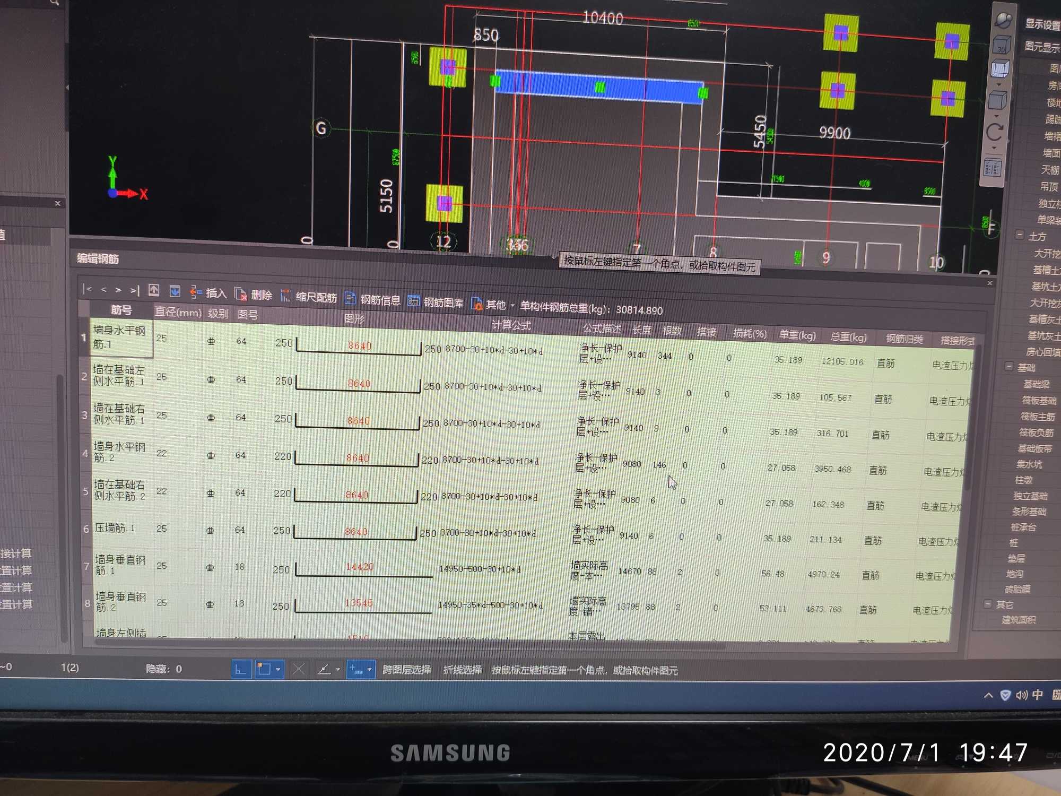Select 筏板基础 in the element tree

pos(1039,401)
